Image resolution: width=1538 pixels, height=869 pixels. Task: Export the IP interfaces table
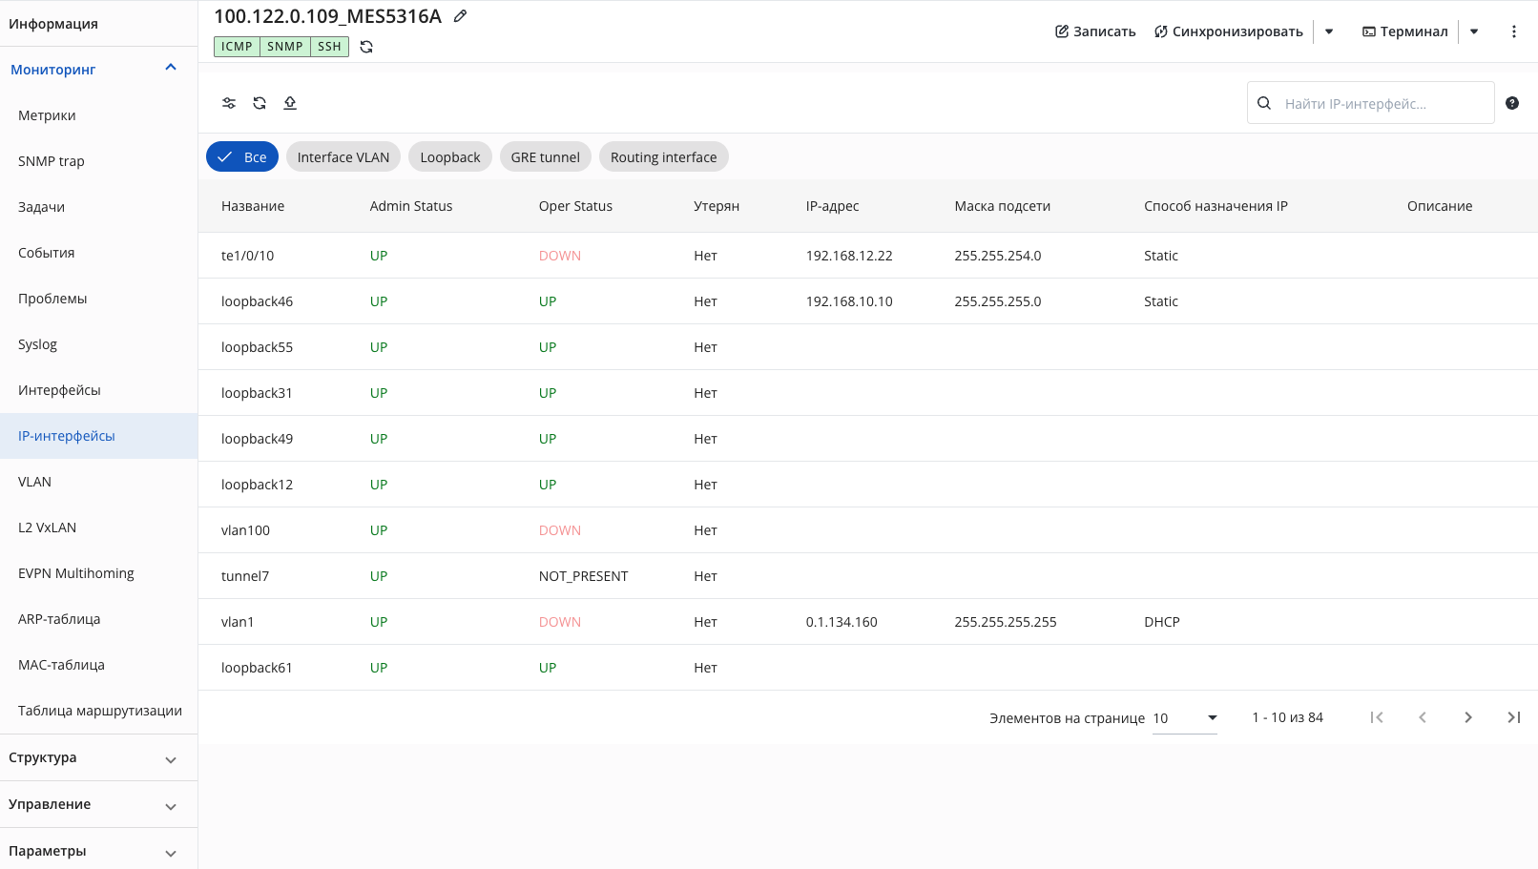(290, 103)
